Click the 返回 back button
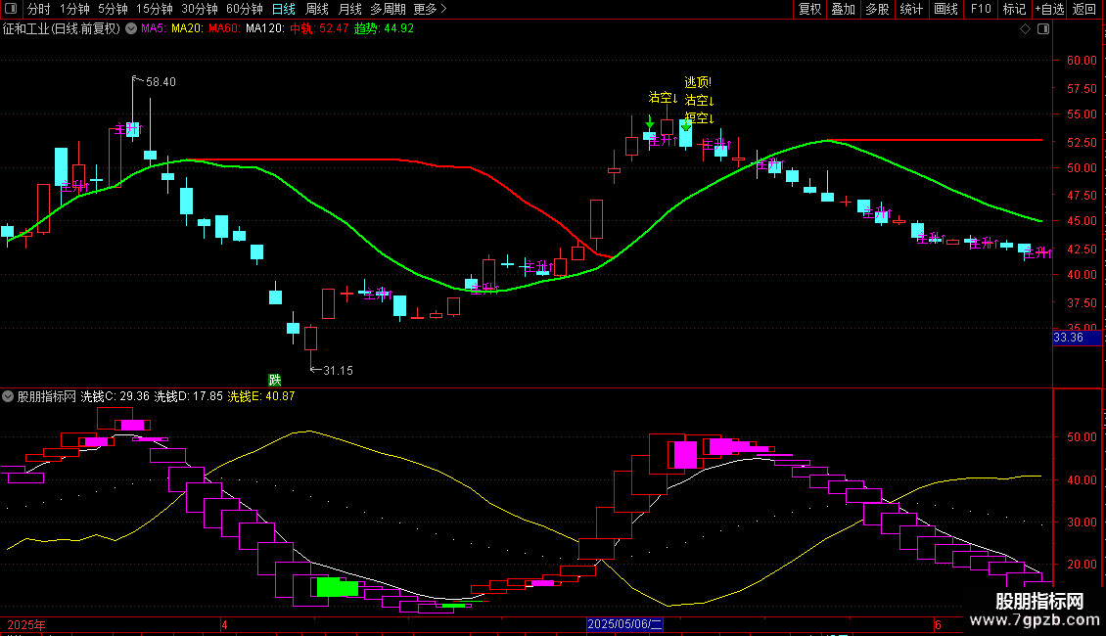The image size is (1106, 636). [x=1084, y=9]
